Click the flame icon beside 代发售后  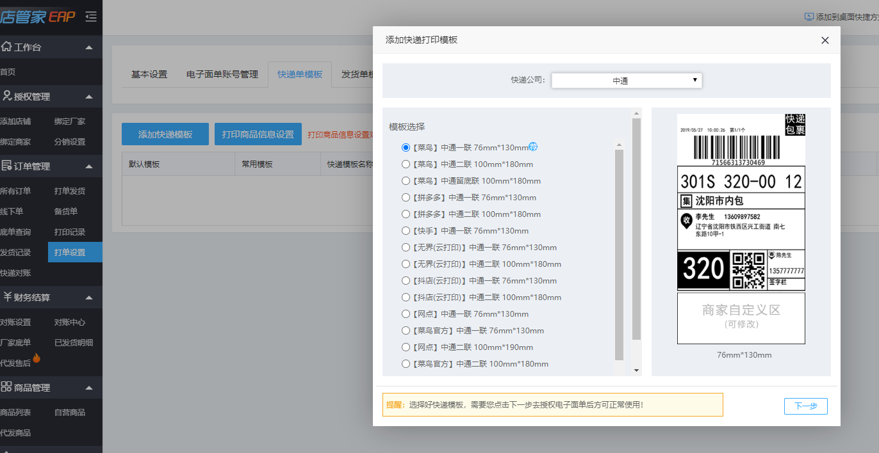coord(37,358)
